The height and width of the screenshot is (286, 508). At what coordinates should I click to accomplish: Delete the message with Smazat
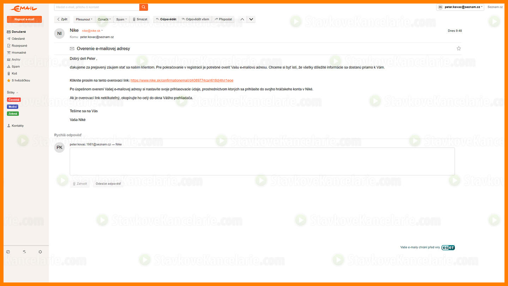(140, 19)
